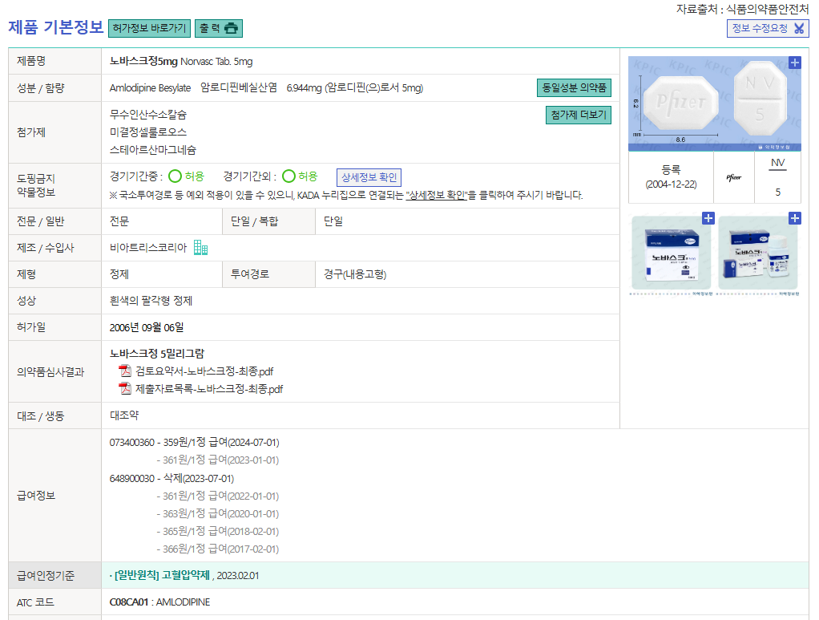Click the NV marking code cell
This screenshot has height=620, width=819.
pos(778,177)
